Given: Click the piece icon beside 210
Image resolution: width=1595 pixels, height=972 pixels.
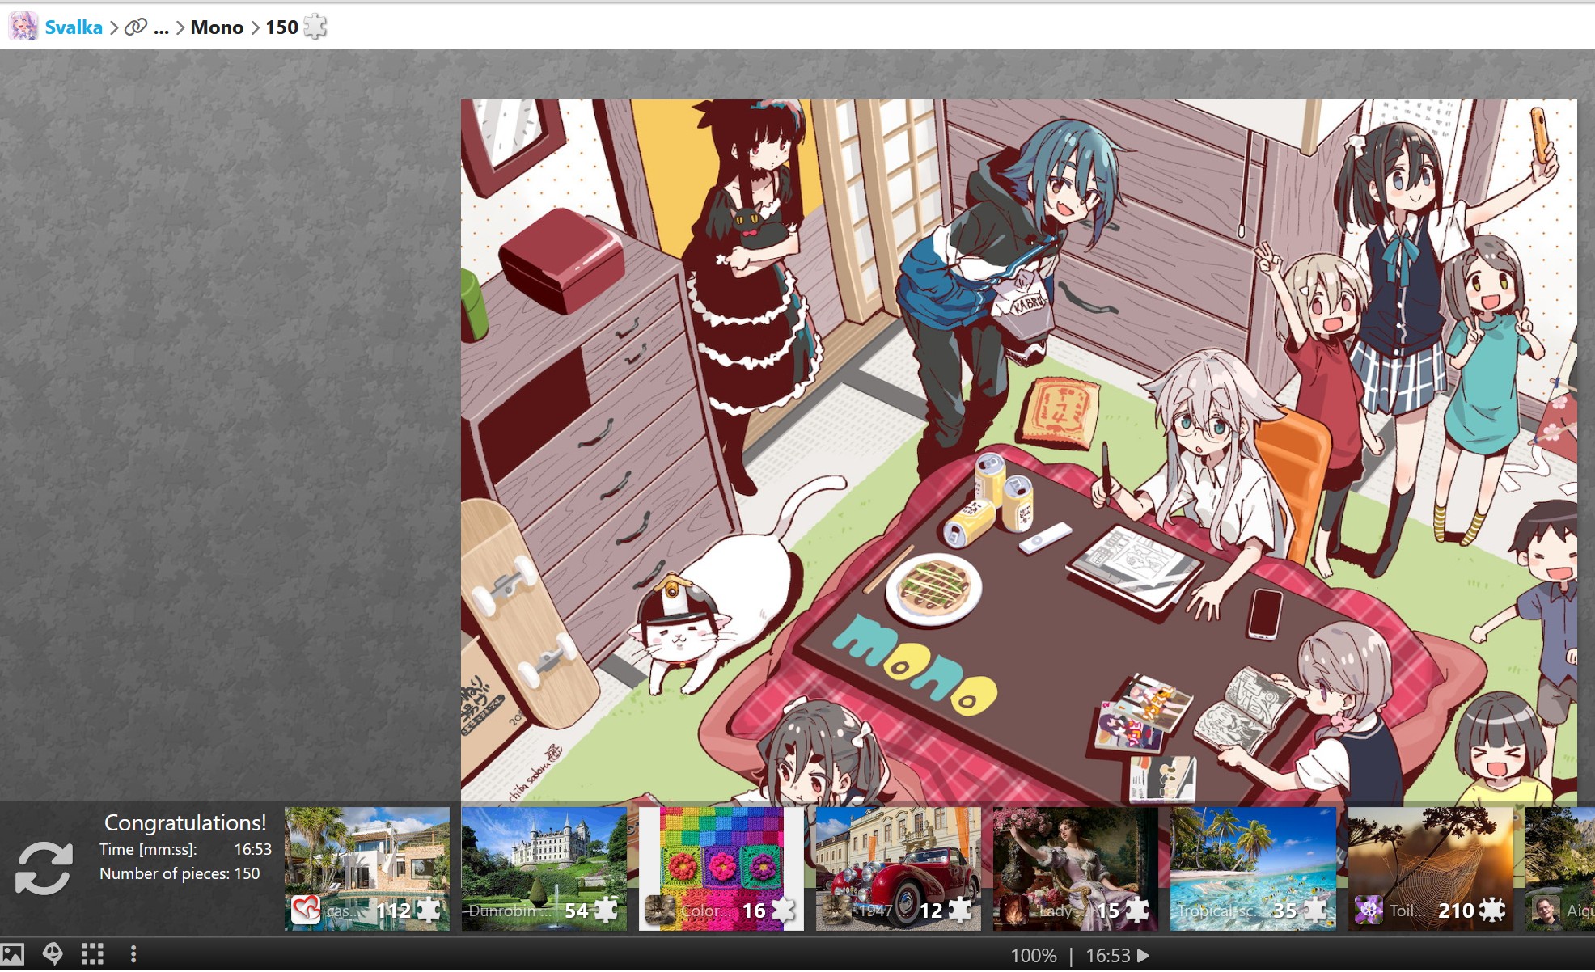Looking at the screenshot, I should pyautogui.click(x=1492, y=911).
